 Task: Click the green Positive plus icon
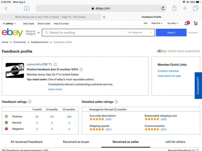pos(6,117)
